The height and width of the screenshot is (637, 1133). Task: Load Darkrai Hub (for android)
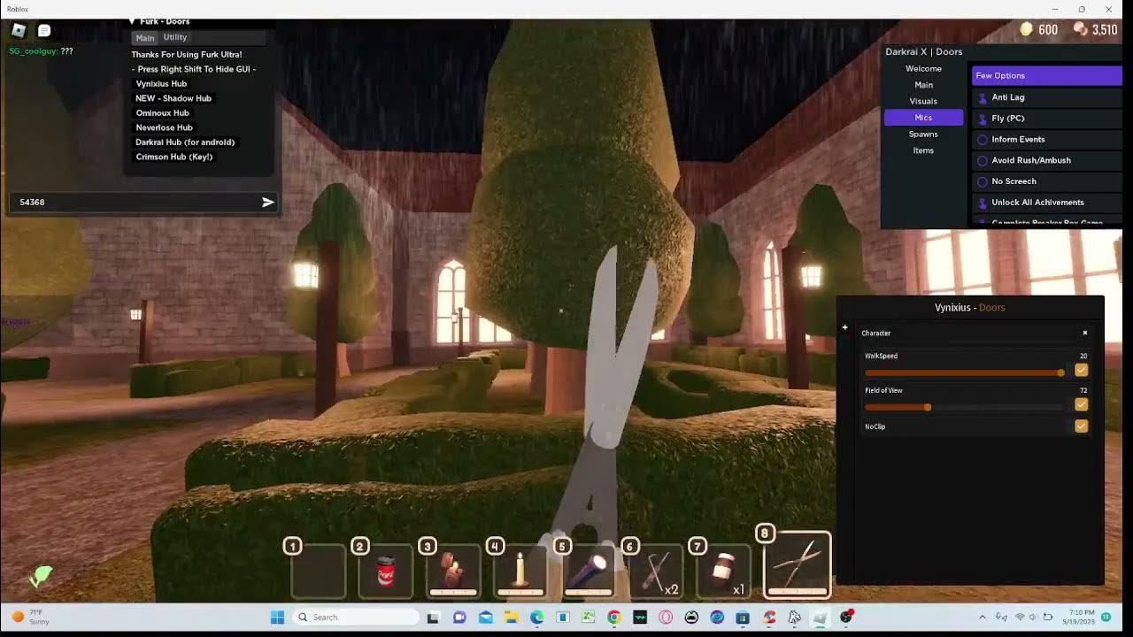pyautogui.click(x=185, y=142)
